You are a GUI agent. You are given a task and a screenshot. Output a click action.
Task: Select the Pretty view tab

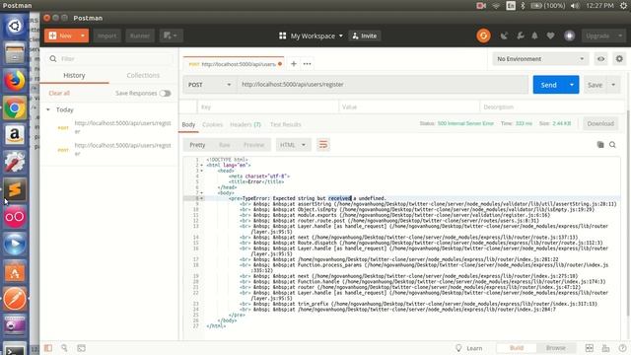[197, 145]
